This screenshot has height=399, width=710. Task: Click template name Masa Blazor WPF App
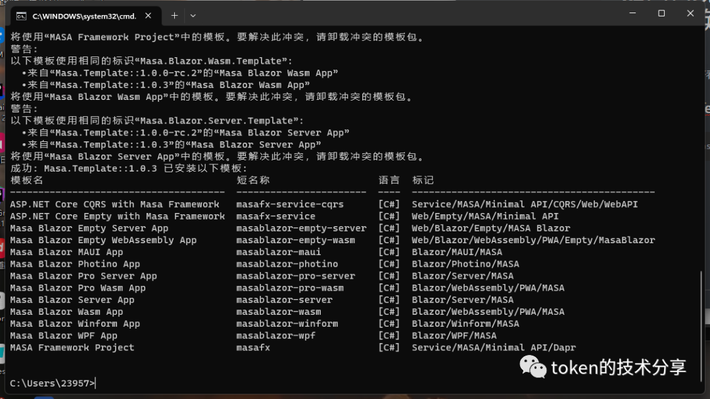point(64,336)
